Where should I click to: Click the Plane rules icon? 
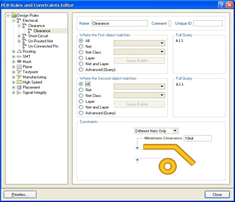click(19, 67)
